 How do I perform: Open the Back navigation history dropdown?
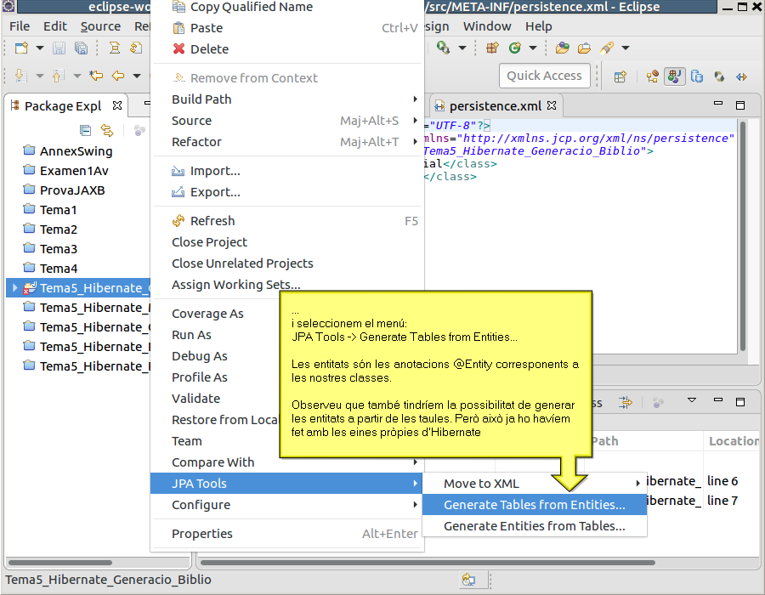pos(137,76)
